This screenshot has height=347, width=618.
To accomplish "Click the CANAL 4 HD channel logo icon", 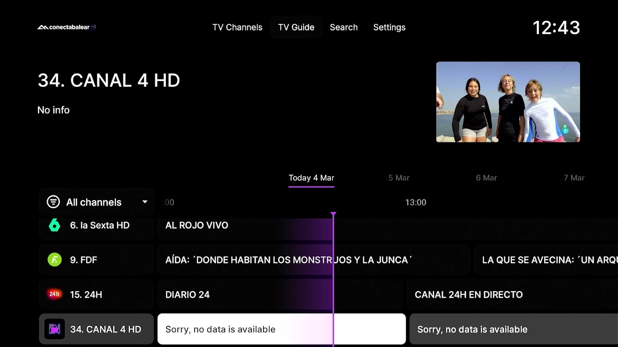I will click(54, 329).
